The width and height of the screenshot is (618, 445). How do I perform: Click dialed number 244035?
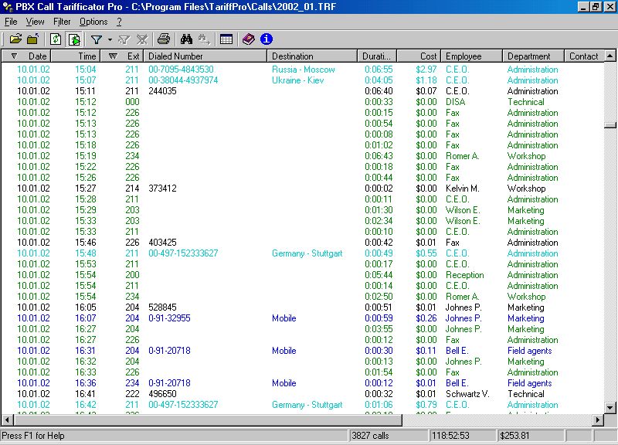point(162,91)
